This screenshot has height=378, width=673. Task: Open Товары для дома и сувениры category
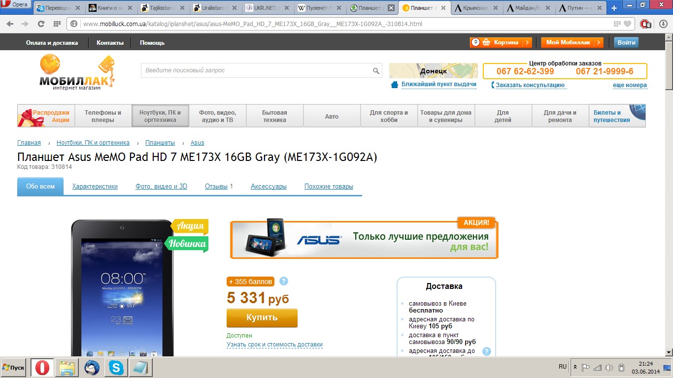pos(446,116)
